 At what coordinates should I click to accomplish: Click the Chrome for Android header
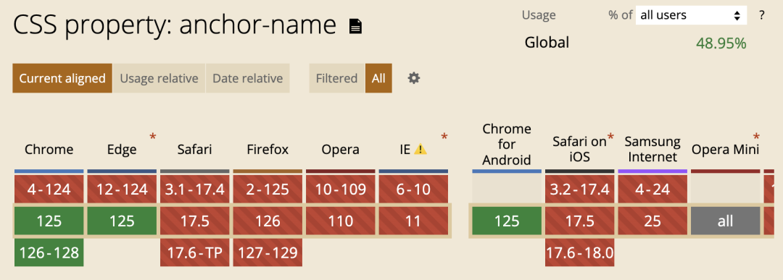[x=507, y=145]
